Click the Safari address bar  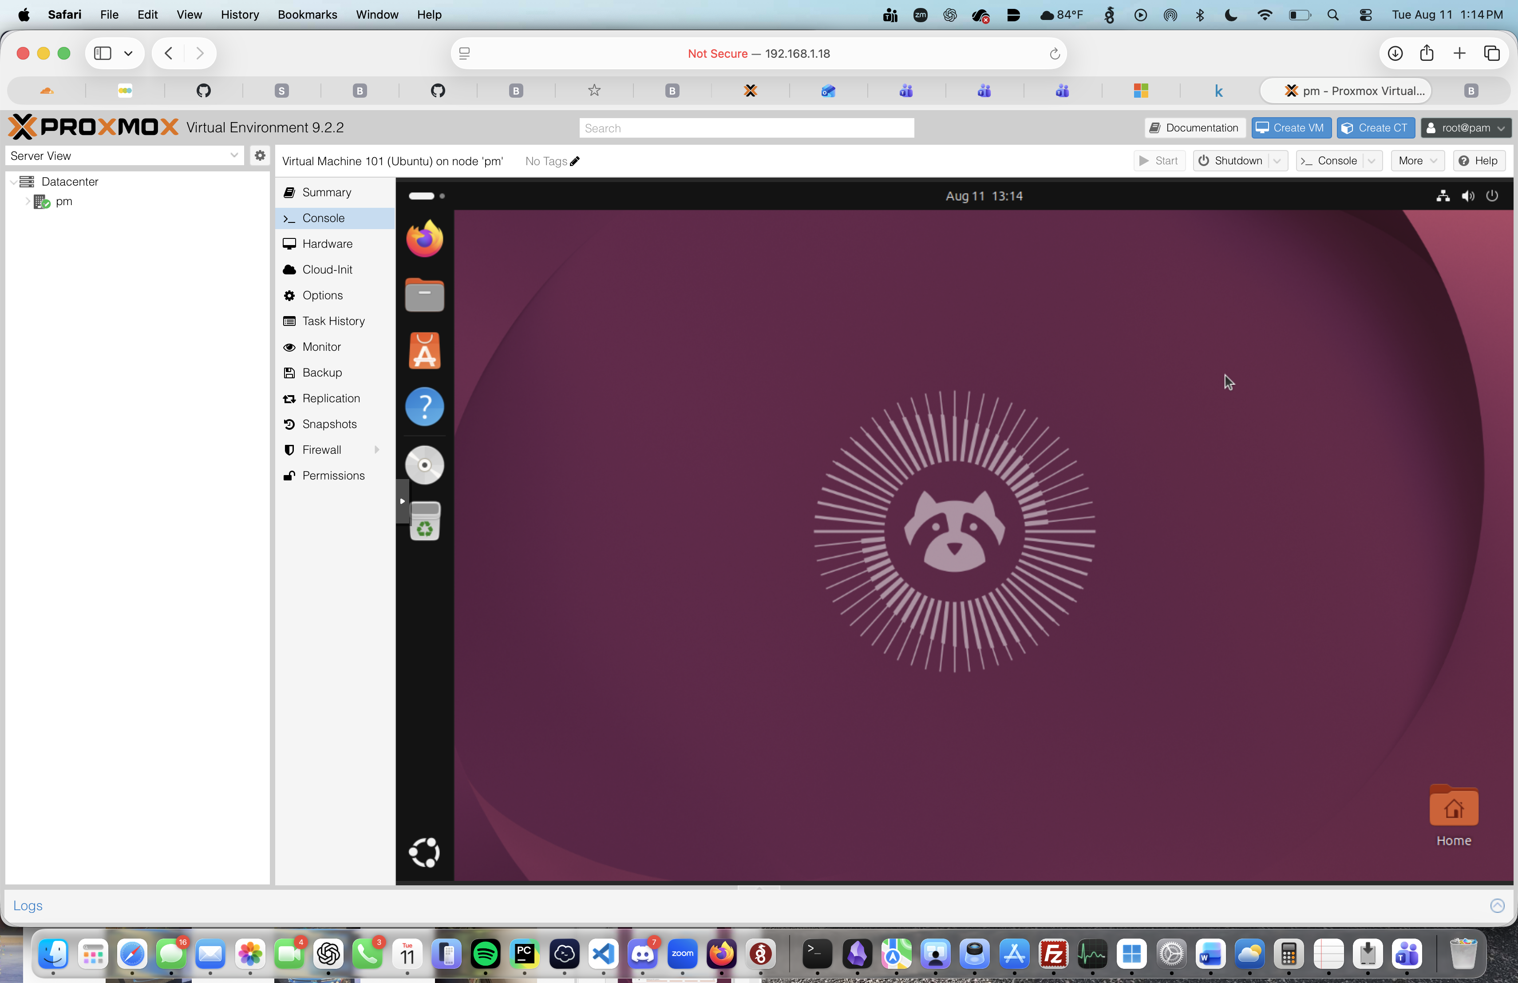point(759,54)
